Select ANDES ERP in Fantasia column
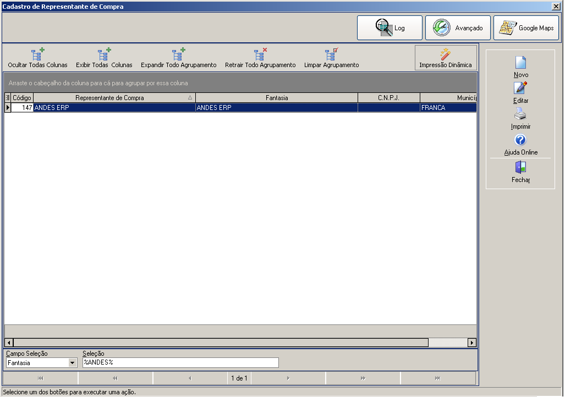565x397 pixels. point(277,107)
